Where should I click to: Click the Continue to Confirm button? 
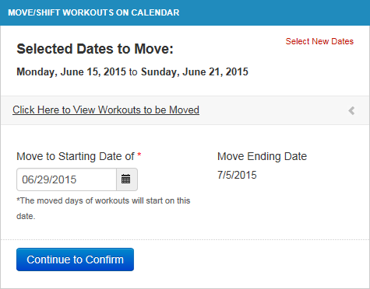tap(75, 259)
